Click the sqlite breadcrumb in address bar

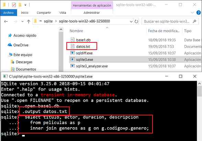tap(48, 21)
